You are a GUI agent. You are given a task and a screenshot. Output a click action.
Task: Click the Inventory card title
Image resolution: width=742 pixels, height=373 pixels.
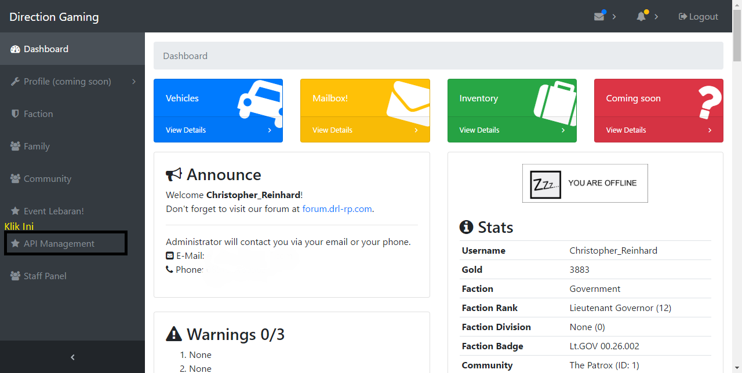tap(478, 98)
